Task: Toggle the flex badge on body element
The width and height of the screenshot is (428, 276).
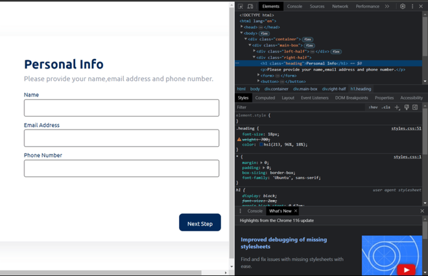Action: coord(264,33)
